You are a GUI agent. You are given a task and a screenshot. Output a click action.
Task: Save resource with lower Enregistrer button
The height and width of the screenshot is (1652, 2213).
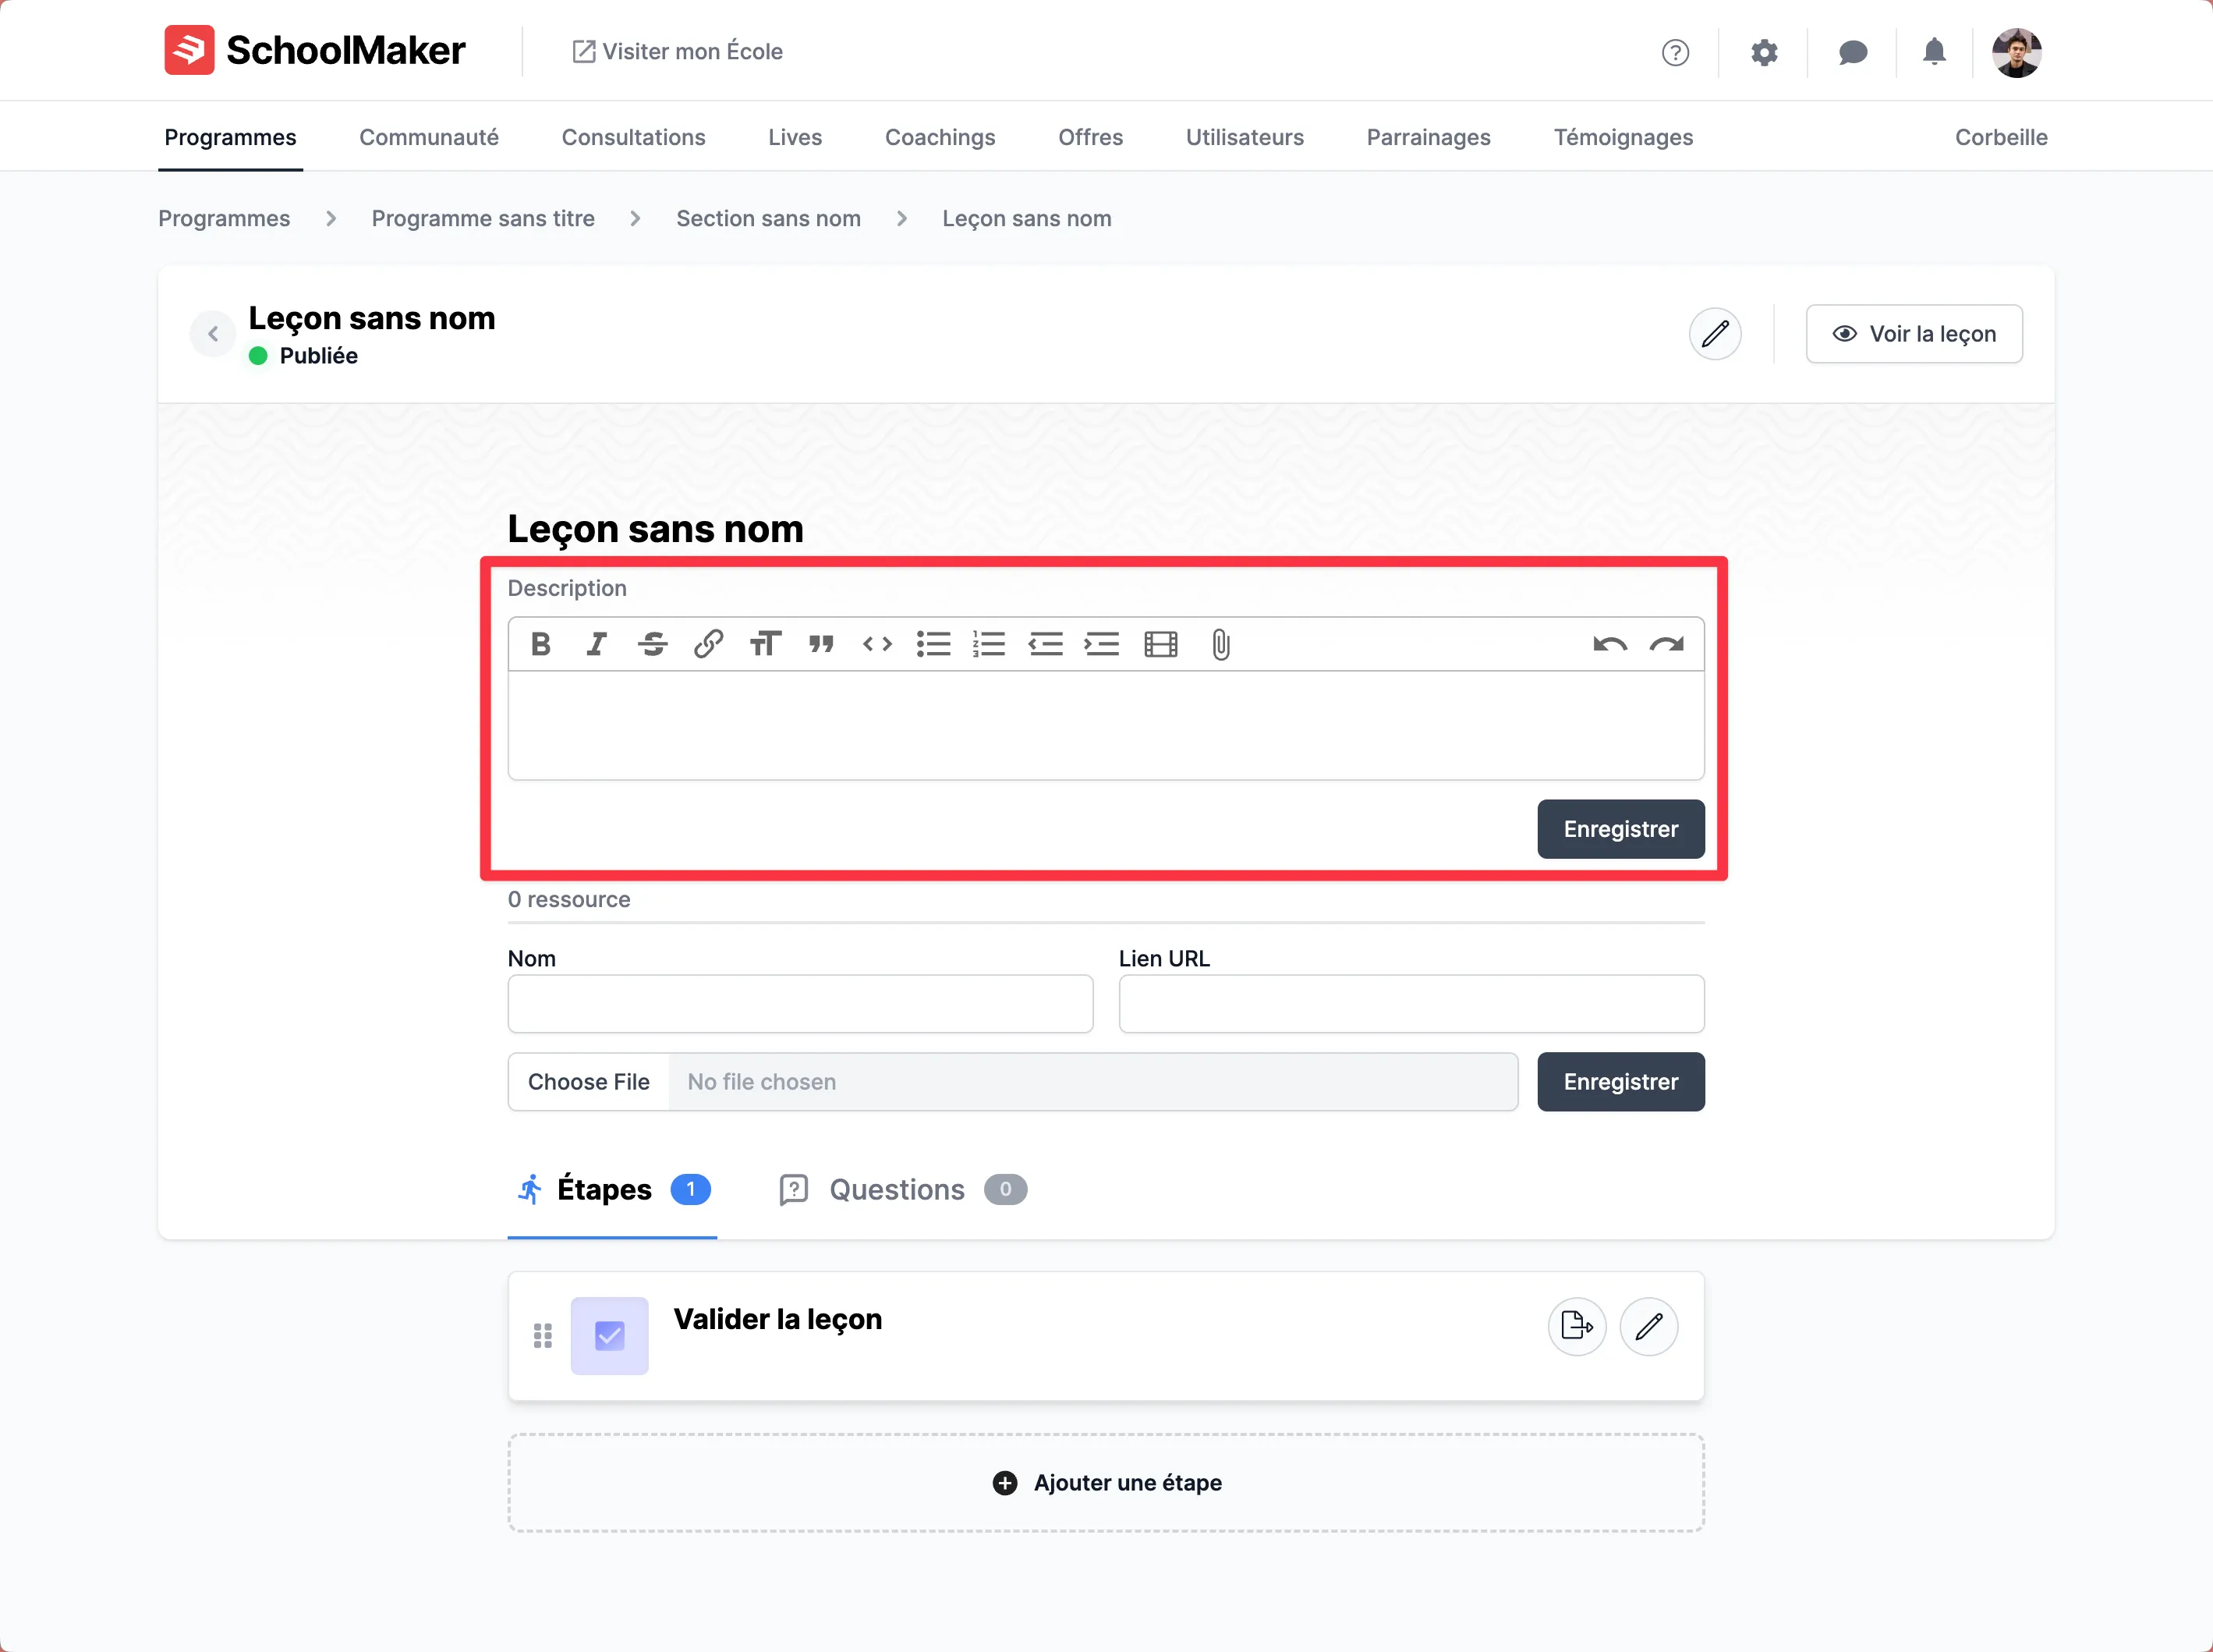pyautogui.click(x=1620, y=1082)
